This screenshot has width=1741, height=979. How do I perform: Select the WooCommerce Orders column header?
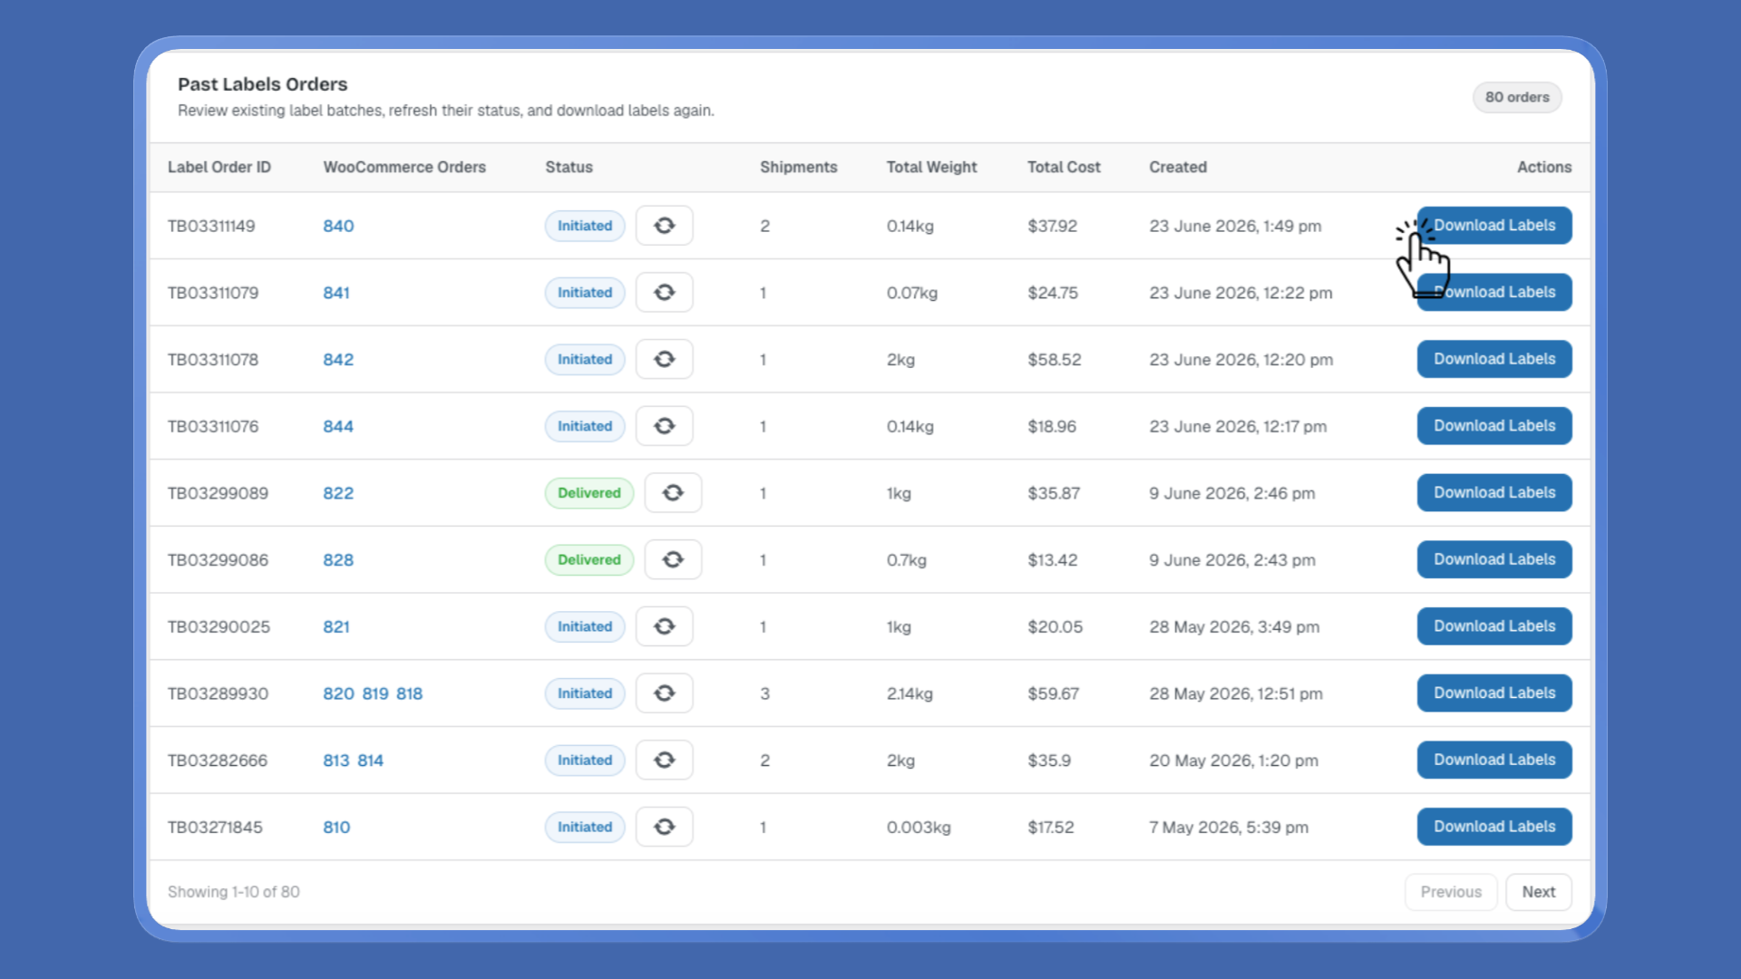tap(404, 167)
